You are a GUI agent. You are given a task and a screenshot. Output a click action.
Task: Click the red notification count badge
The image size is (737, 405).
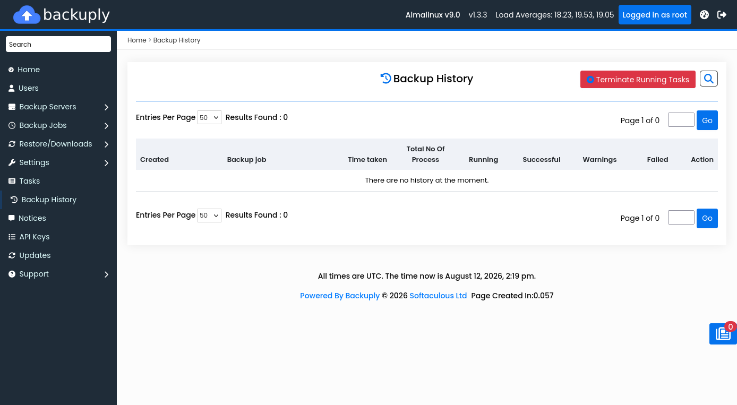coord(731,327)
